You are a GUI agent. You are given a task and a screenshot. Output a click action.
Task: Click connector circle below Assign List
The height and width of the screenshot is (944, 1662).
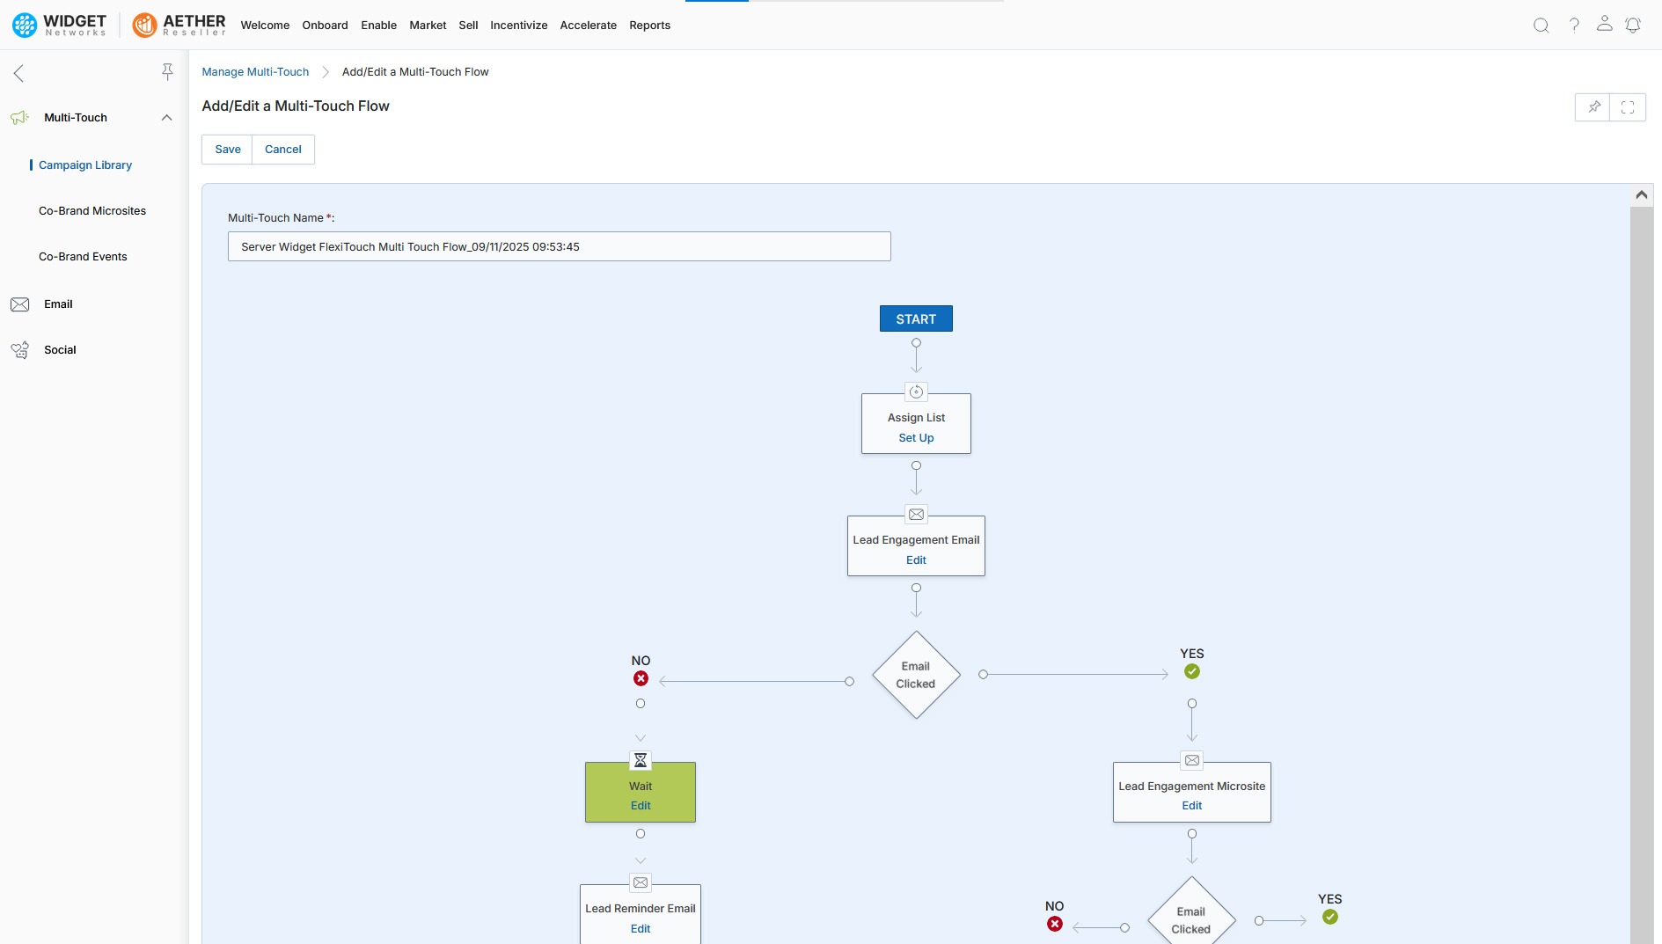pos(916,465)
